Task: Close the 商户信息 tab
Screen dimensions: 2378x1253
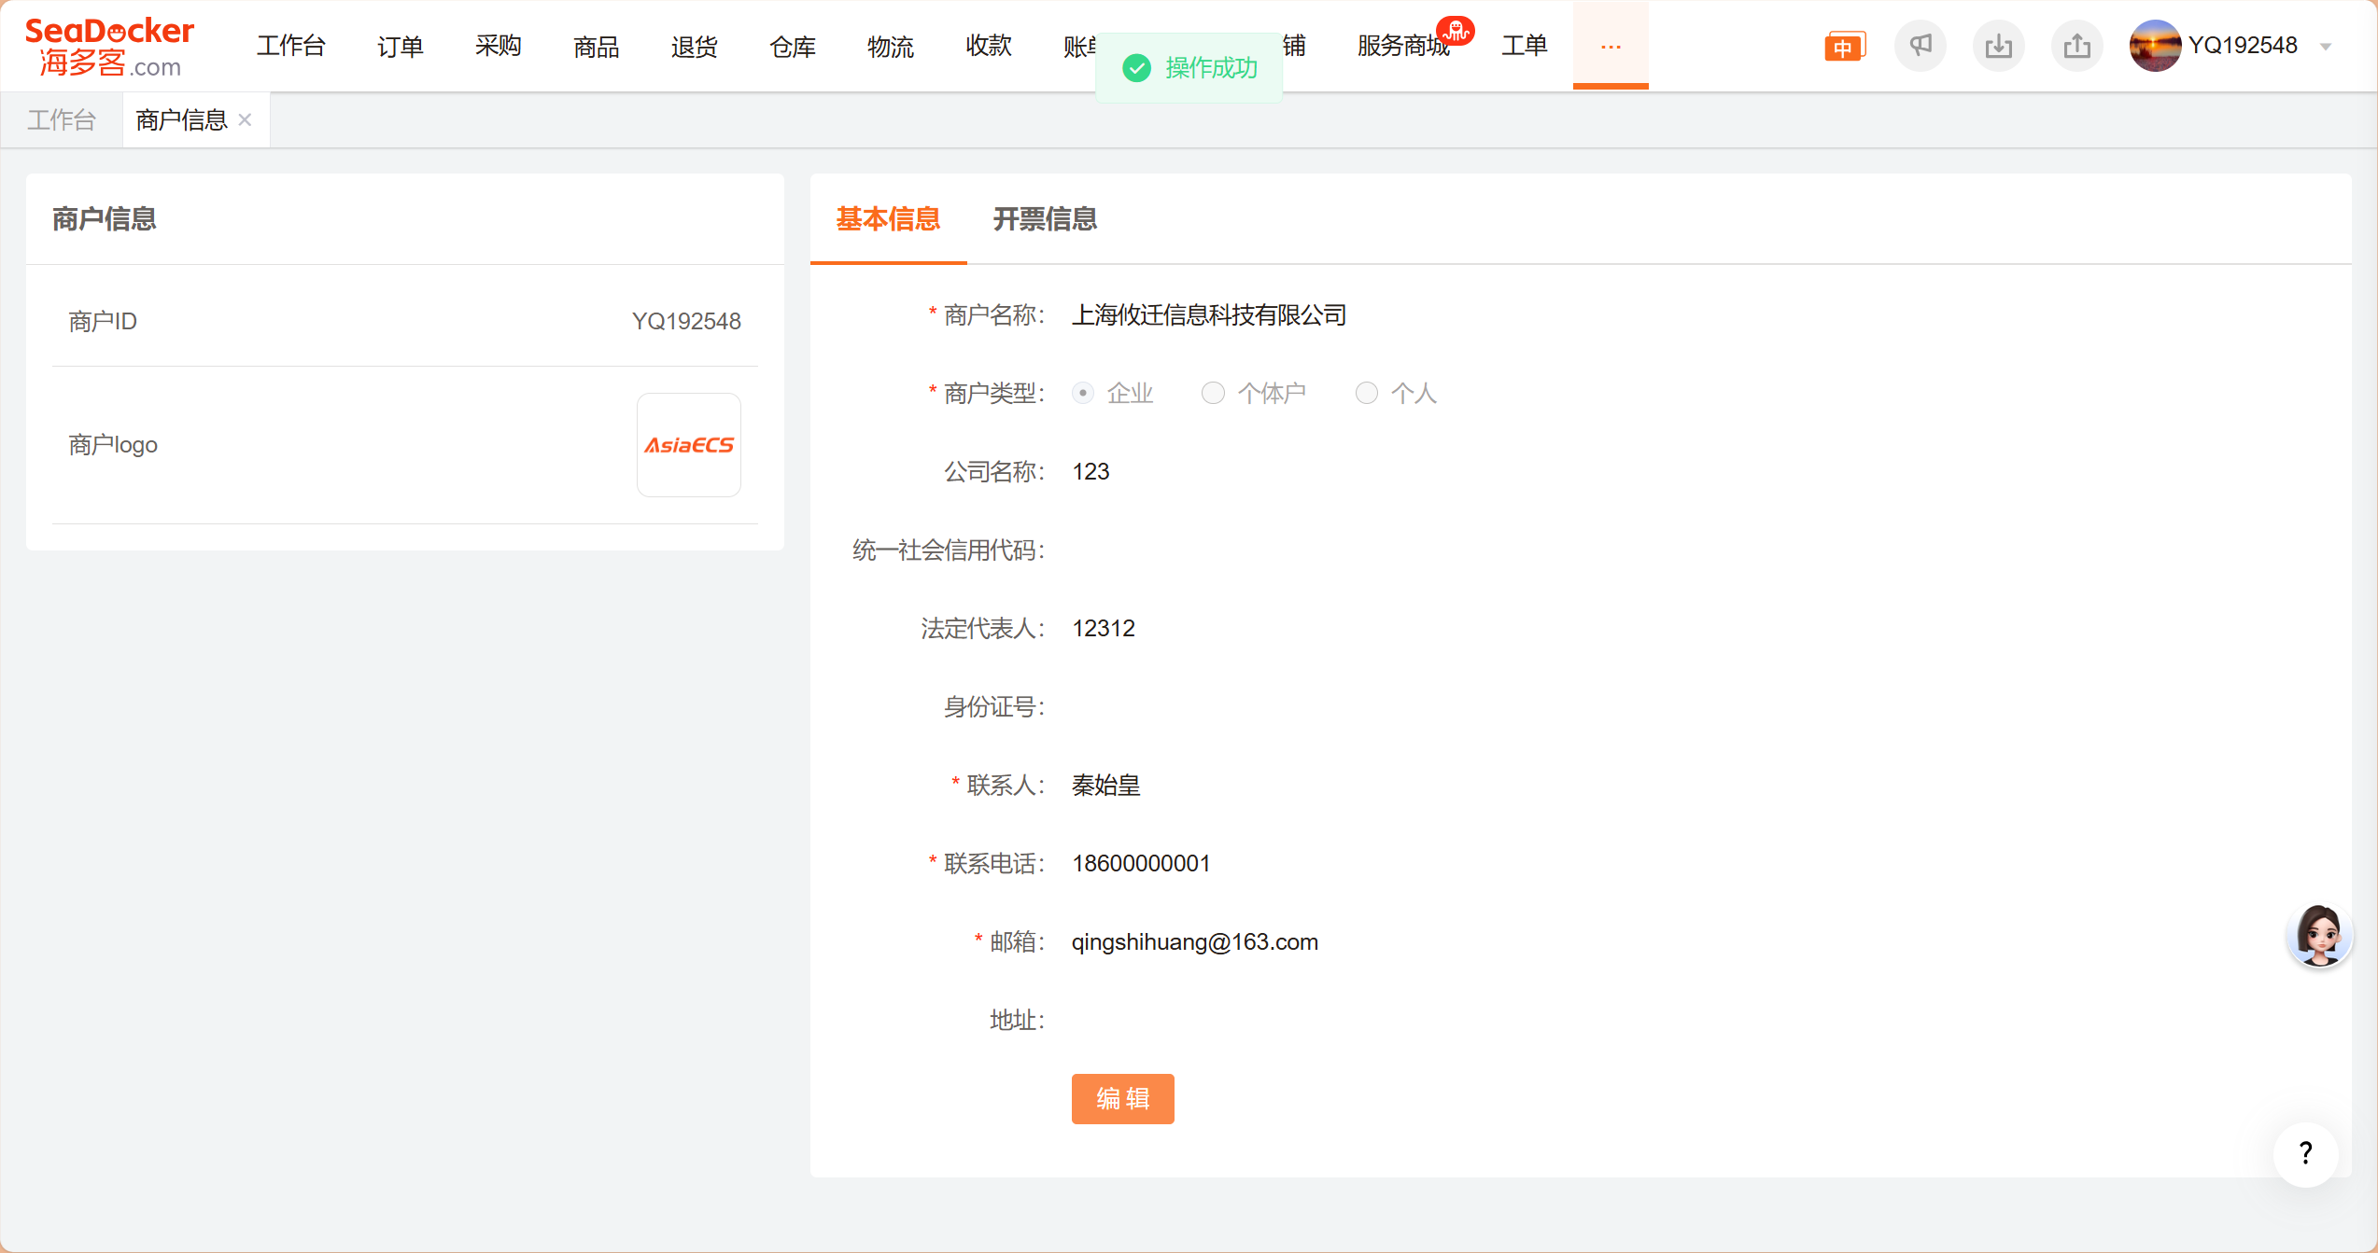Action: [x=246, y=120]
